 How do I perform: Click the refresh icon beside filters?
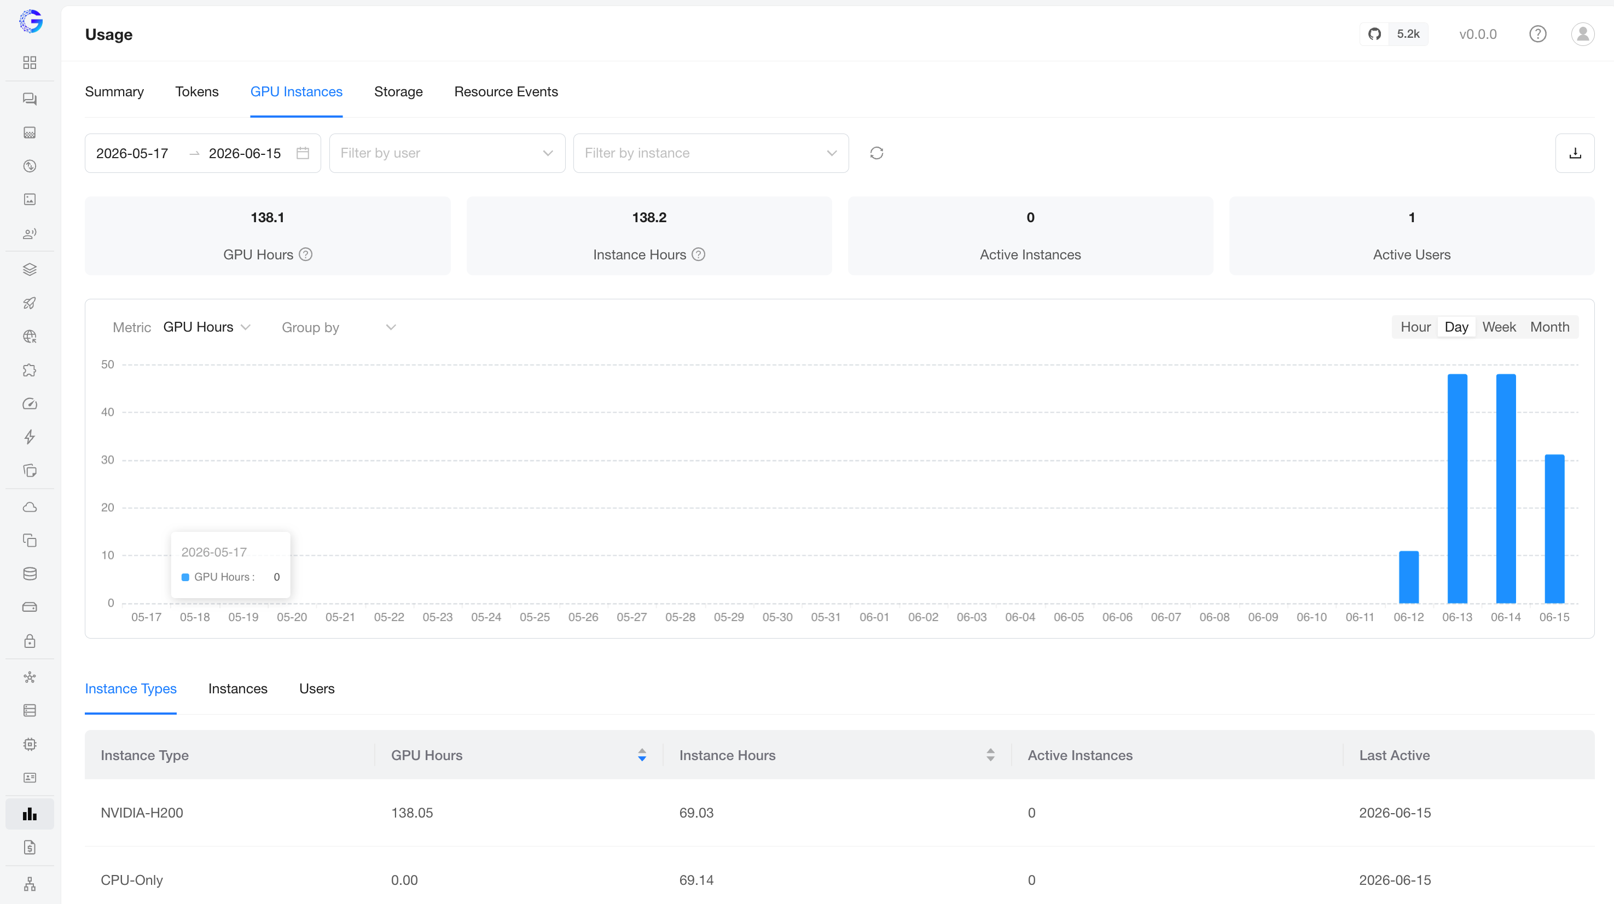click(x=876, y=153)
